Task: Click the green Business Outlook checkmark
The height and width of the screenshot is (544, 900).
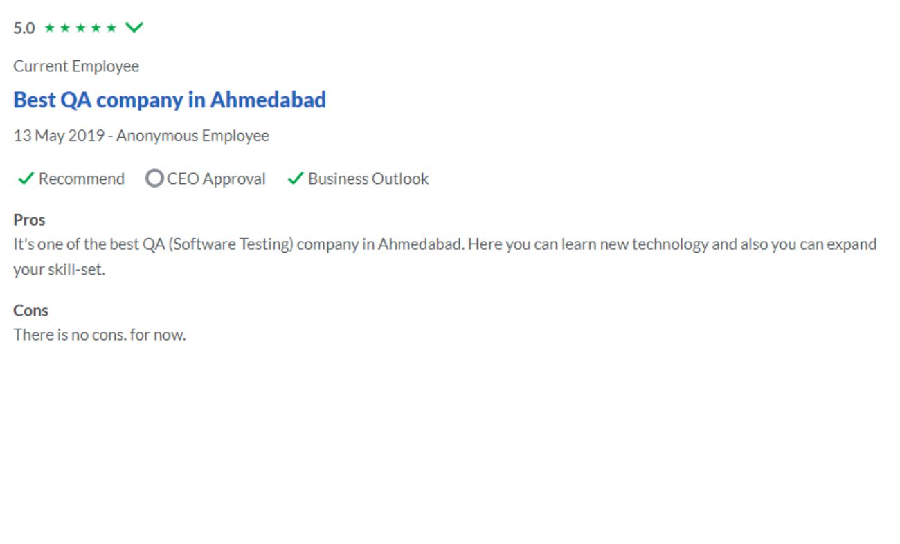Action: point(296,179)
